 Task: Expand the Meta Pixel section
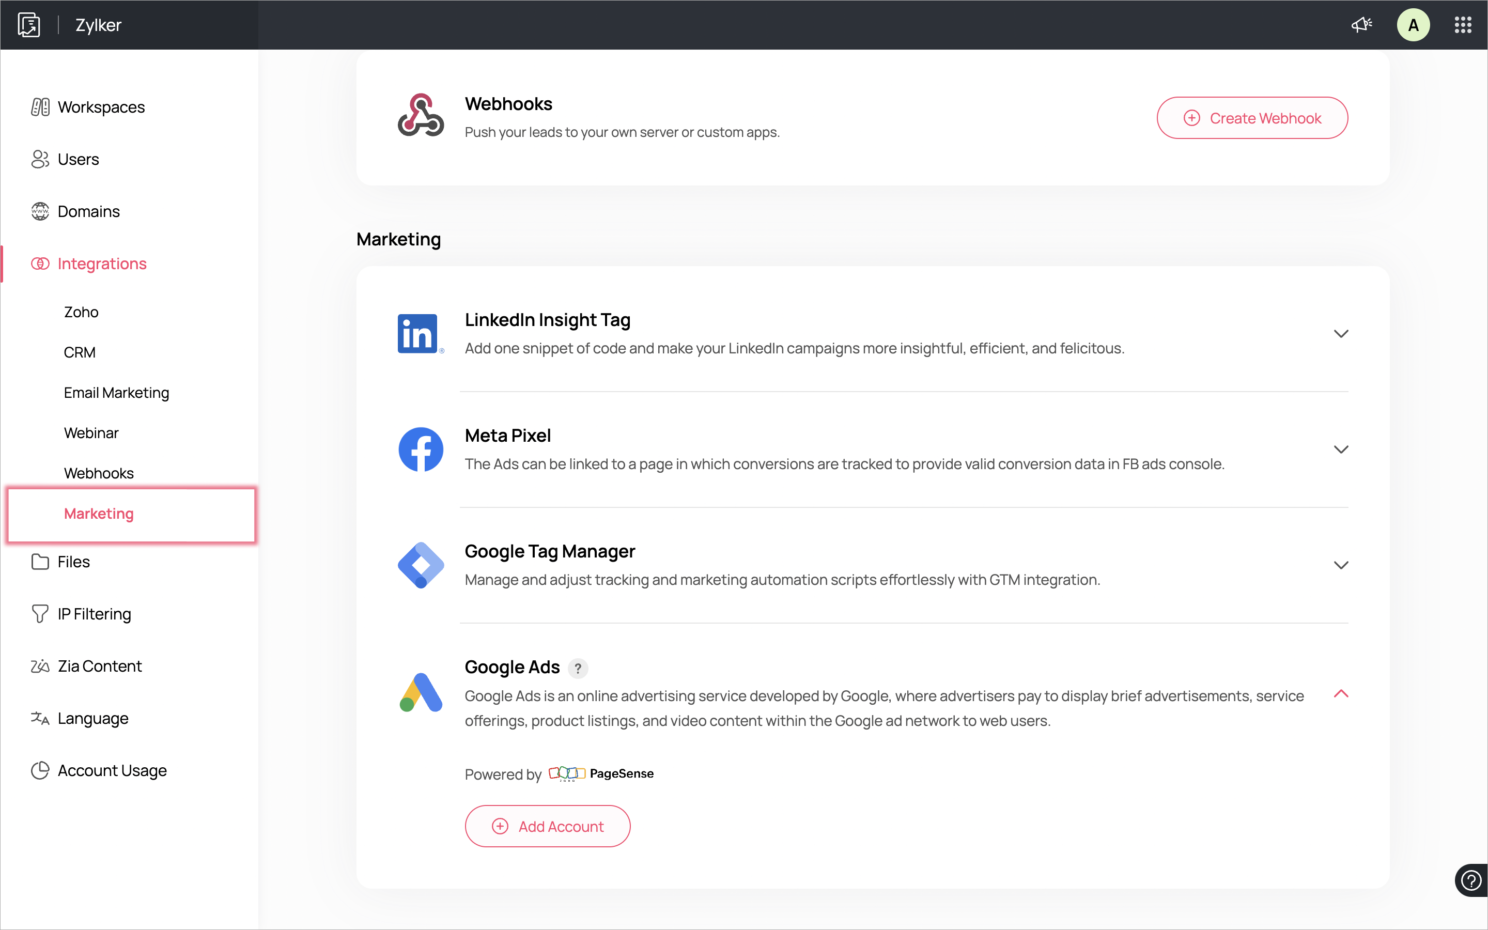pyautogui.click(x=1340, y=450)
